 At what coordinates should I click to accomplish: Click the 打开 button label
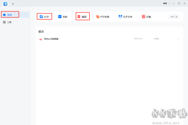click(46, 17)
